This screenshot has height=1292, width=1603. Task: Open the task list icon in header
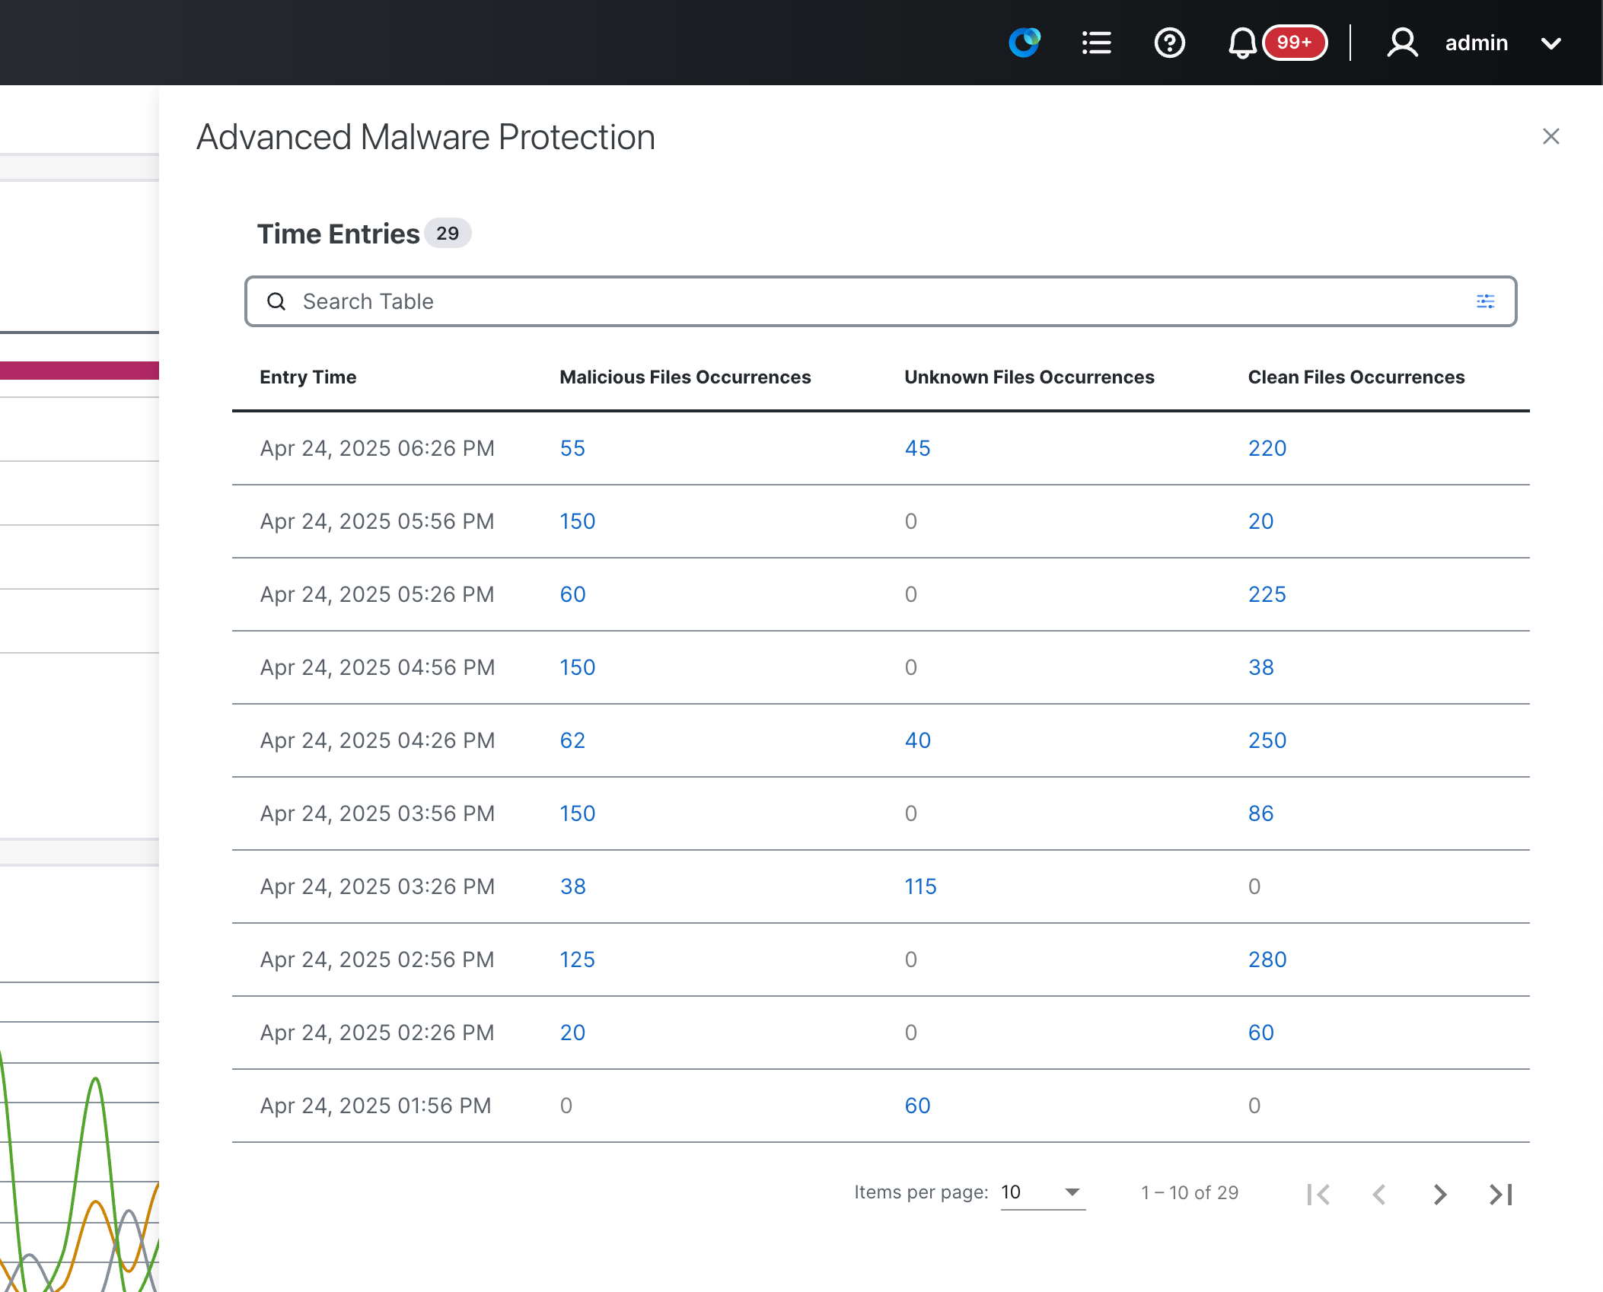1097,43
